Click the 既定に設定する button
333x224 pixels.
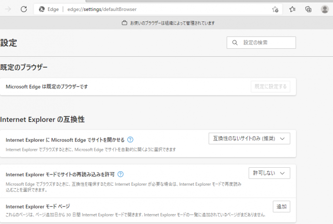pos(271,87)
